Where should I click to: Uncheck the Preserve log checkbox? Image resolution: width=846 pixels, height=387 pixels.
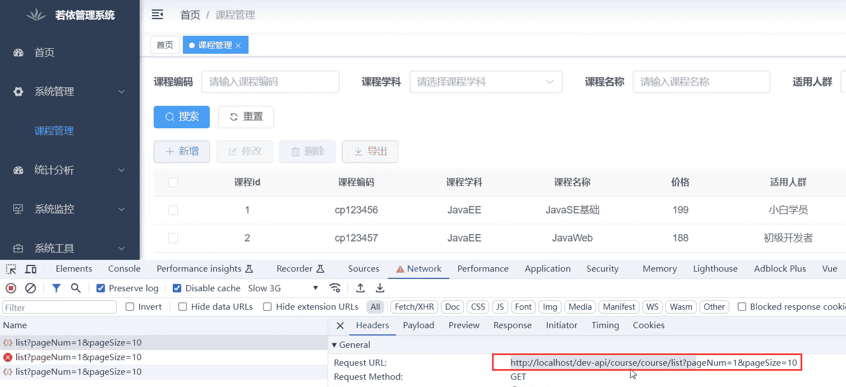[x=100, y=288]
